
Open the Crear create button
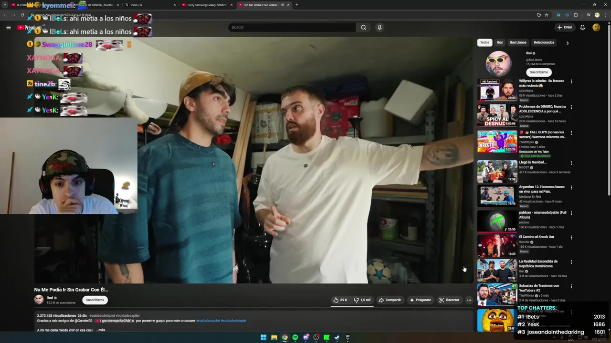click(x=565, y=27)
